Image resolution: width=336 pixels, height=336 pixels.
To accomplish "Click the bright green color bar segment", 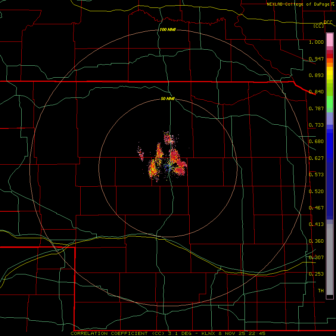I will click(x=330, y=102).
